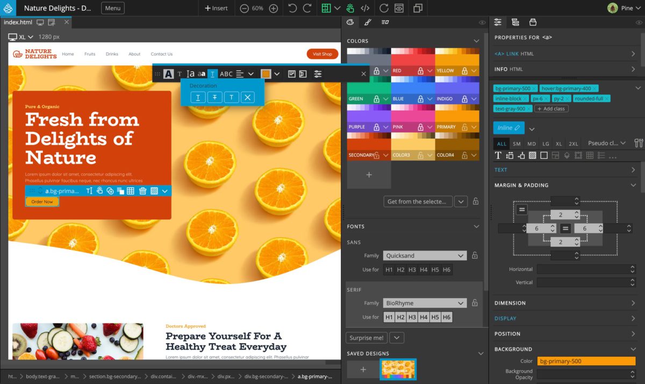Click the Add class button
Image resolution: width=645 pixels, height=384 pixels.
(x=551, y=108)
